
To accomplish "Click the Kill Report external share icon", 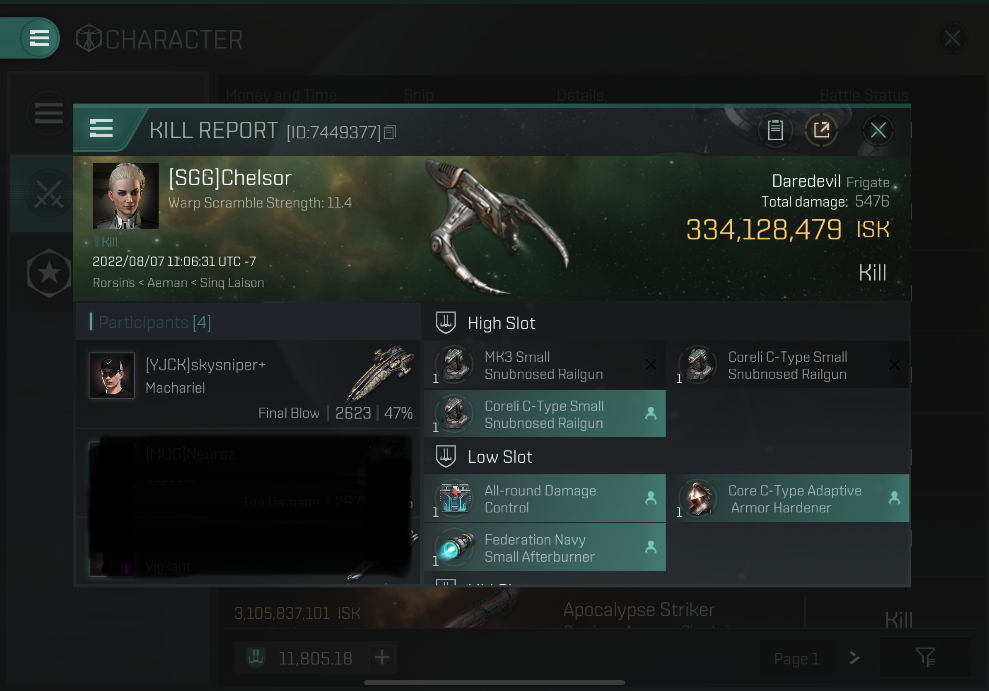I will (821, 130).
